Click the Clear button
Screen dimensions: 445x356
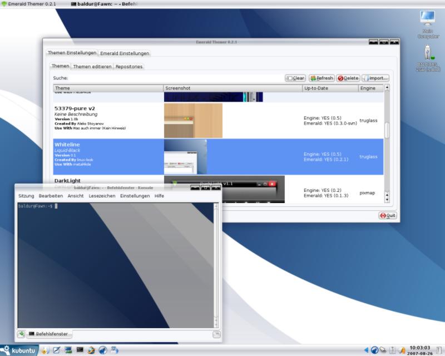tap(295, 78)
